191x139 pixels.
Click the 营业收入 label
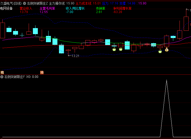[26, 8]
